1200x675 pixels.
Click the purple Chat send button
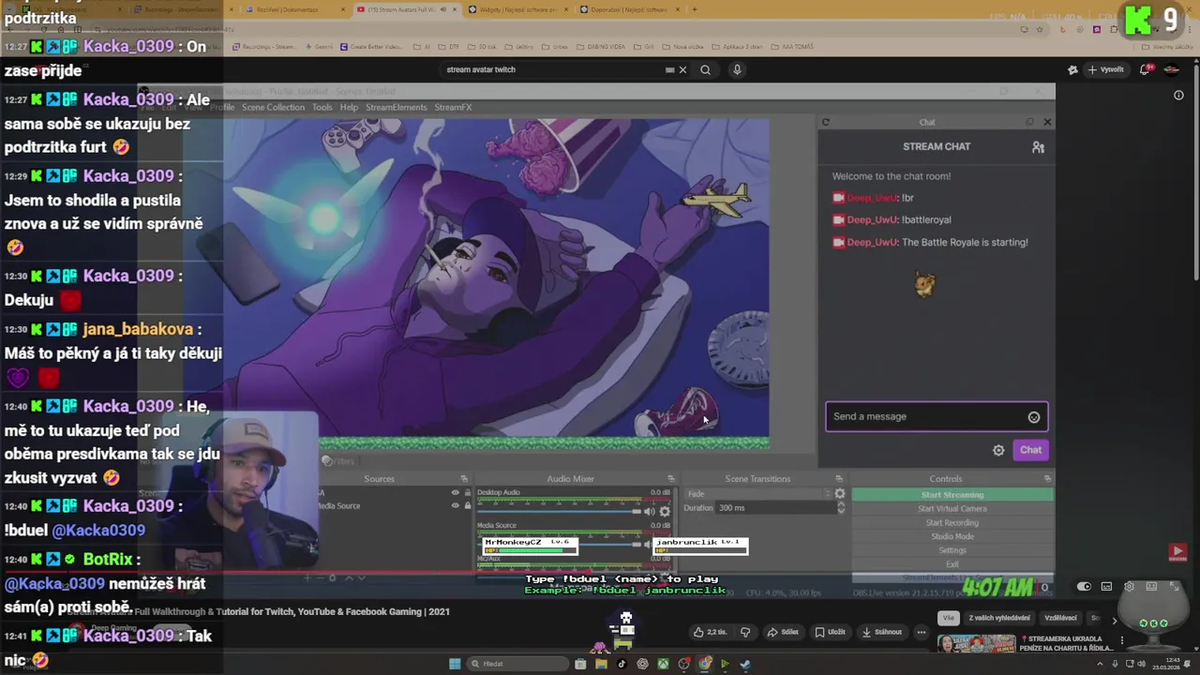click(x=1030, y=450)
